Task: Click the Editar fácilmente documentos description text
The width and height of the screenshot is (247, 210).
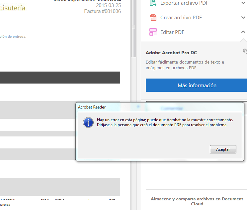Action: (x=185, y=65)
